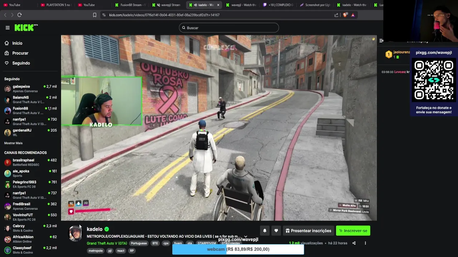This screenshot has height=257, width=458.
Task: Follow the channel with the heart button
Action: [276, 231]
